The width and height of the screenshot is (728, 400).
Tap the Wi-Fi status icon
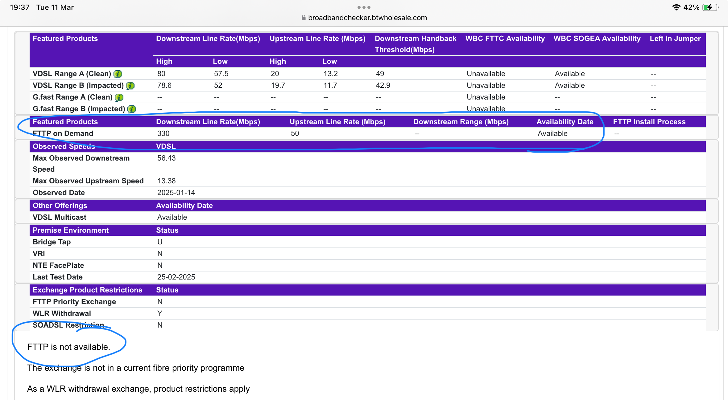click(x=676, y=7)
